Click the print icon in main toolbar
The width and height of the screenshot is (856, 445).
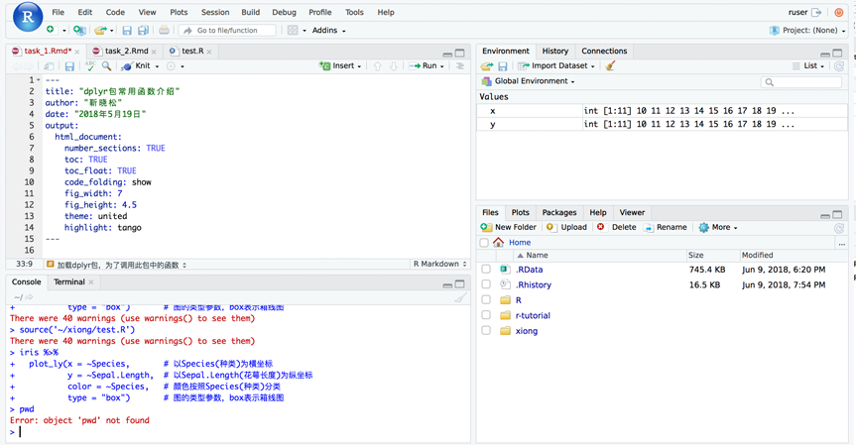point(164,30)
